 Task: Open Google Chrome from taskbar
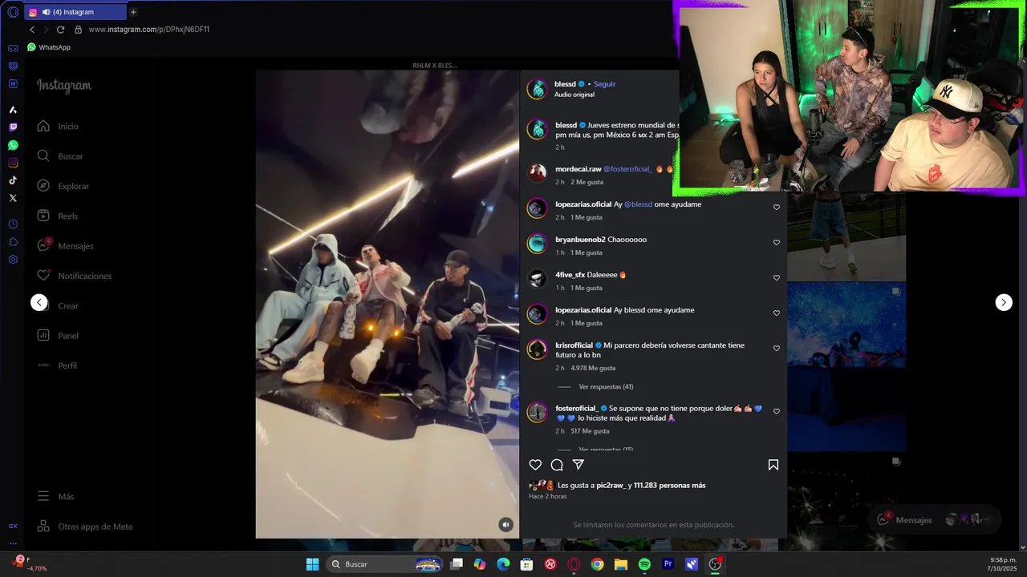click(597, 564)
